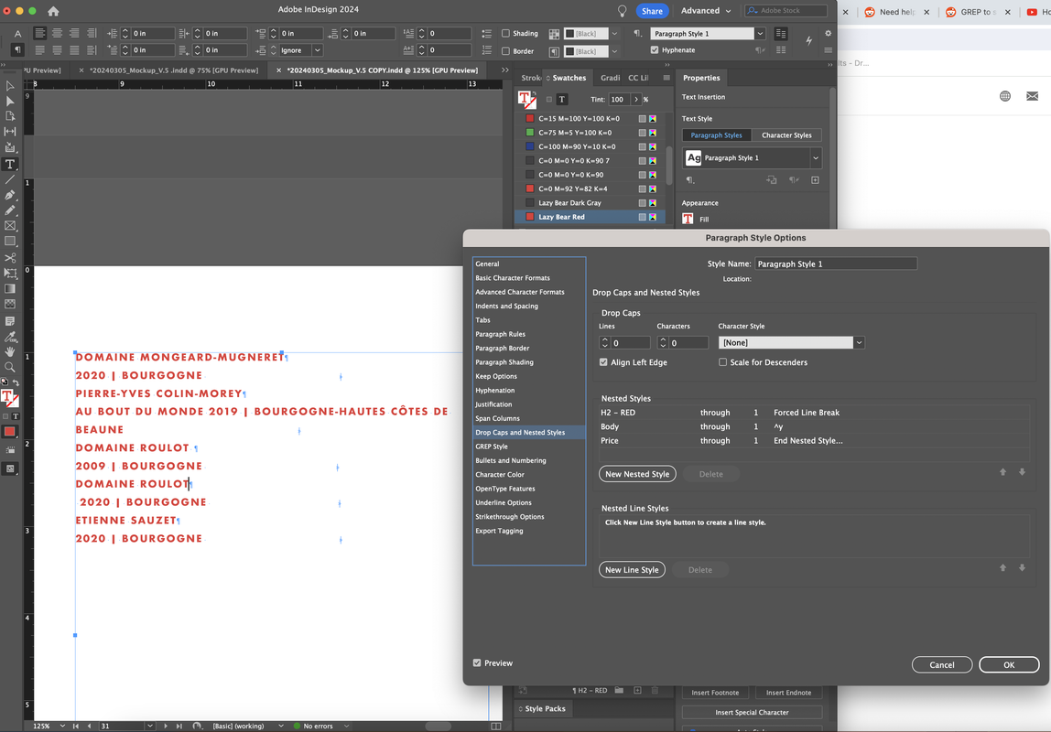
Task: Enable the Border checkbox
Action: pyautogui.click(x=505, y=51)
